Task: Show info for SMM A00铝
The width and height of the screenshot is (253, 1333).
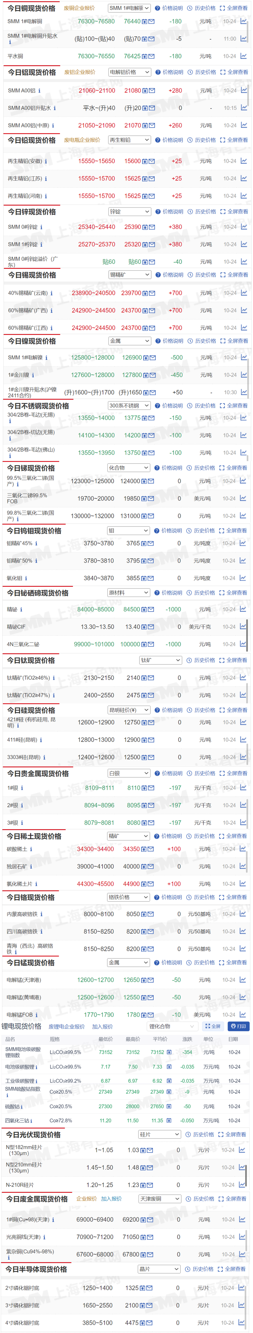Action: [x=40, y=91]
